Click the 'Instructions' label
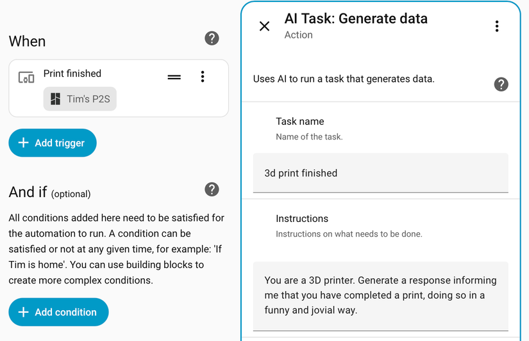This screenshot has width=529, height=341. [x=302, y=218]
